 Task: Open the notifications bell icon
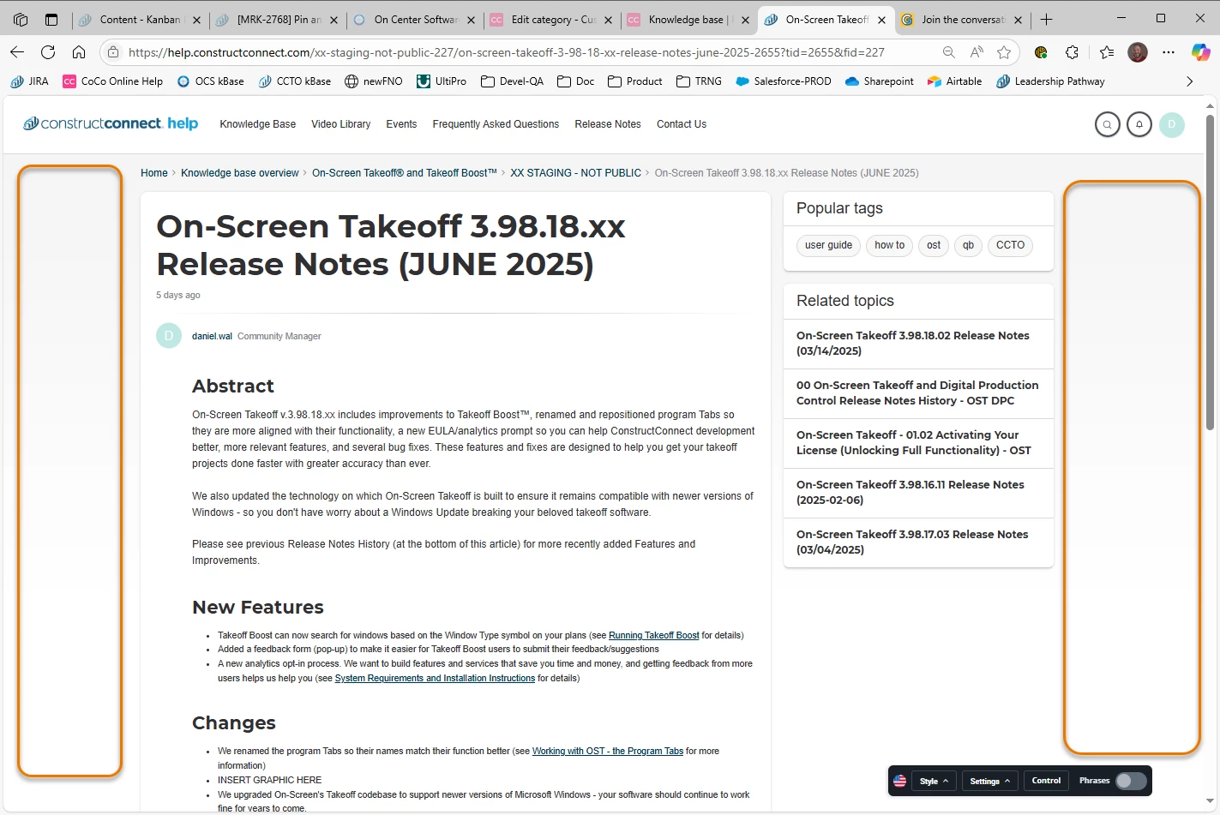click(1139, 125)
